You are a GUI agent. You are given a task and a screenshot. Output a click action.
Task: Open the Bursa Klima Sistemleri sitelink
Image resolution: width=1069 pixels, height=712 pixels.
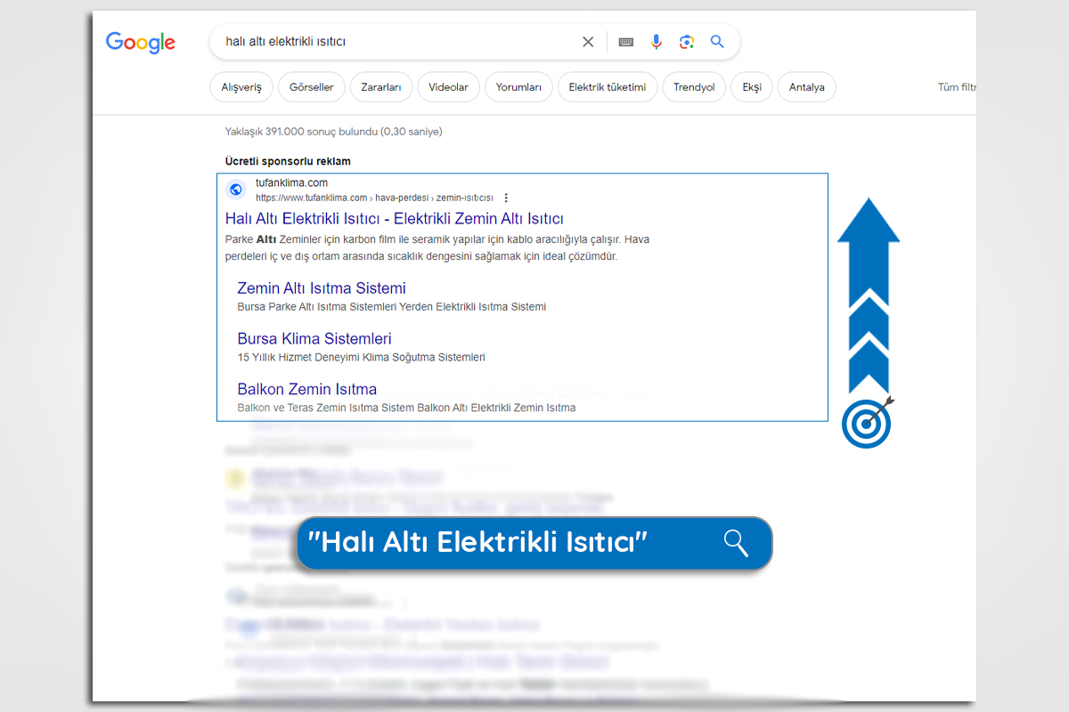tap(314, 339)
